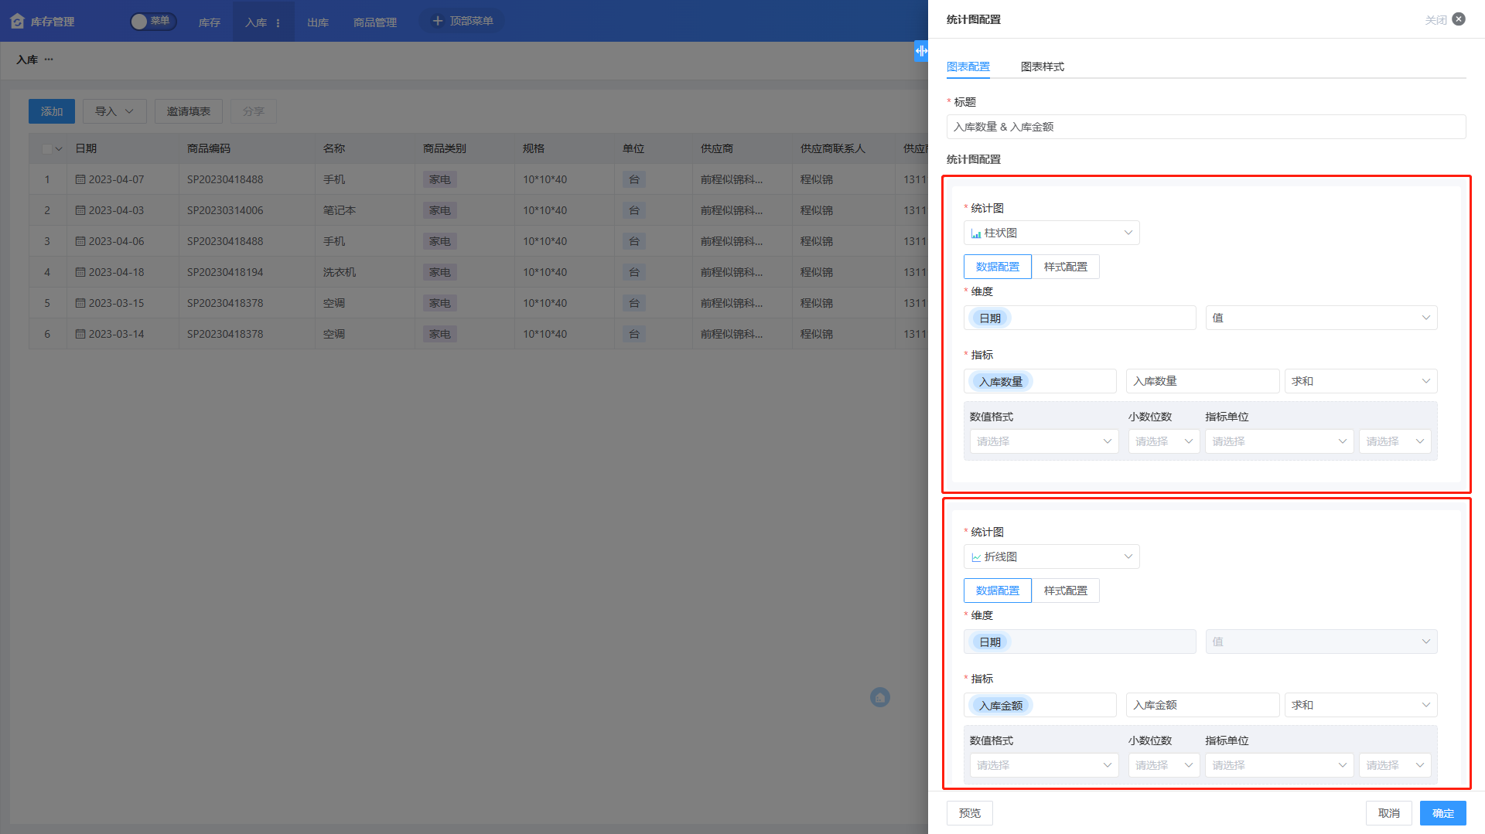Click the 家电 tag in row 1

(440, 179)
